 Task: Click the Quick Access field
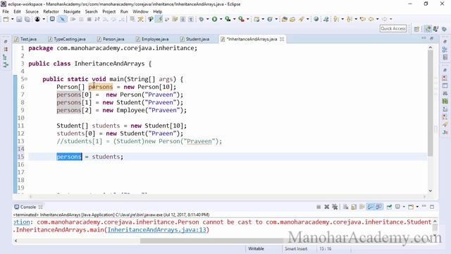click(x=393, y=28)
